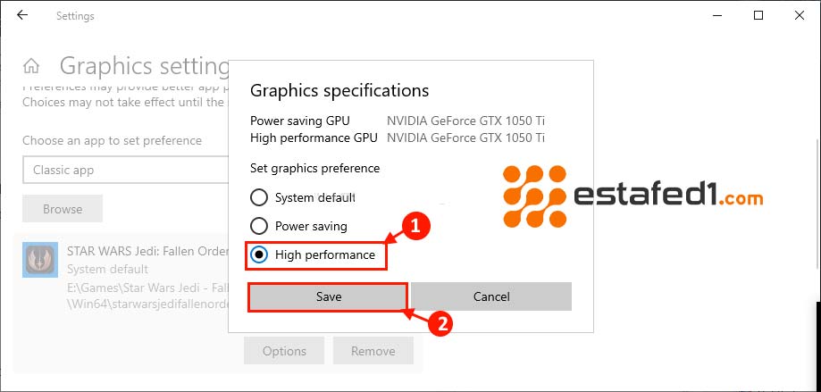The width and height of the screenshot is (821, 392).
Task: Select the High performance radio button
Action: pyautogui.click(x=259, y=254)
